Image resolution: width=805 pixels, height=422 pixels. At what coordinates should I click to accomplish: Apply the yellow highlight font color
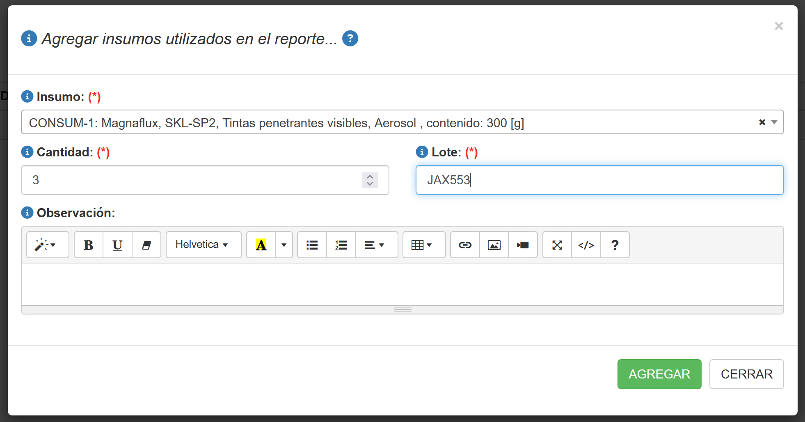(x=261, y=245)
